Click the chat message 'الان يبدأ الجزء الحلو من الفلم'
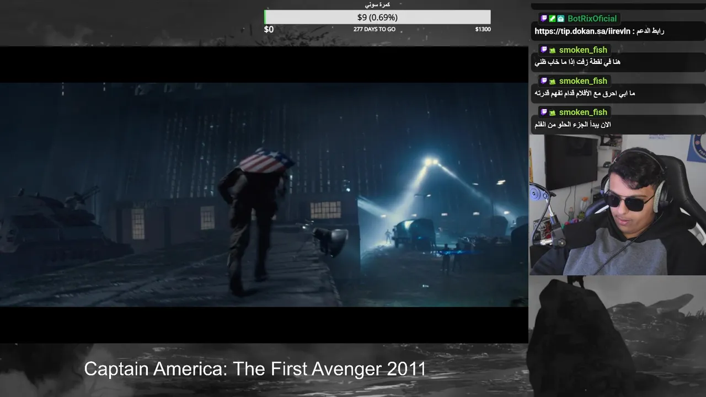 (x=573, y=125)
